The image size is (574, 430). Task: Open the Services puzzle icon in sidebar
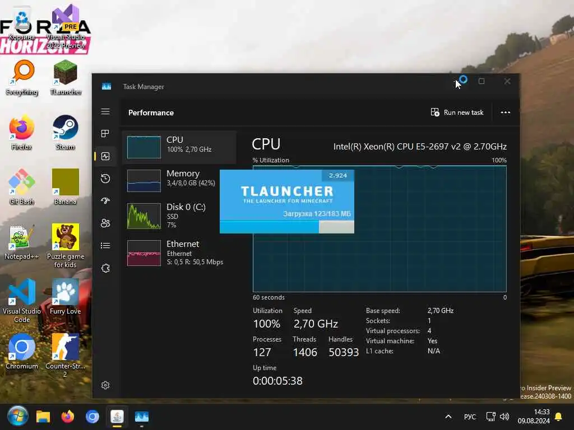(x=105, y=268)
